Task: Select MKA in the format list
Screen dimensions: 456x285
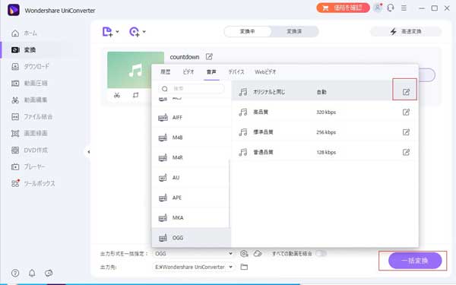Action: coord(191,218)
